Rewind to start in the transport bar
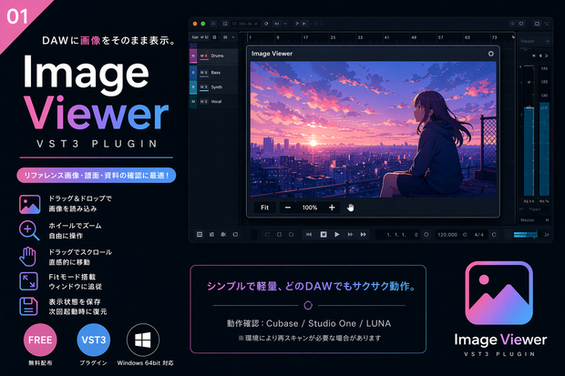 click(x=309, y=235)
